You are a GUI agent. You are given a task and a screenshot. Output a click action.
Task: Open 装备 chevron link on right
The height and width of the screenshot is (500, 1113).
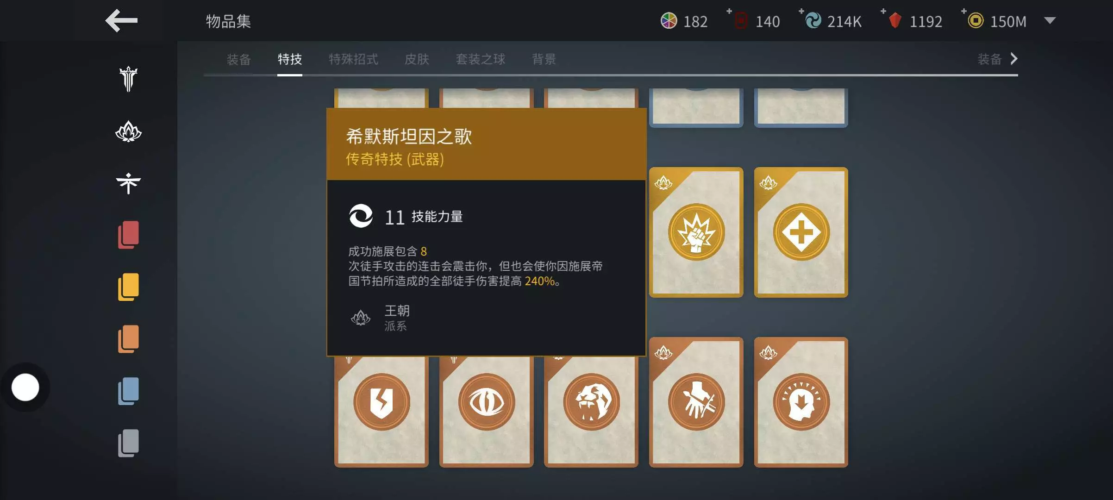(998, 59)
